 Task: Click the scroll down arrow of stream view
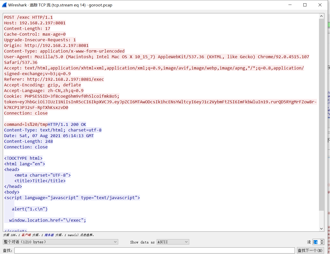(321, 229)
